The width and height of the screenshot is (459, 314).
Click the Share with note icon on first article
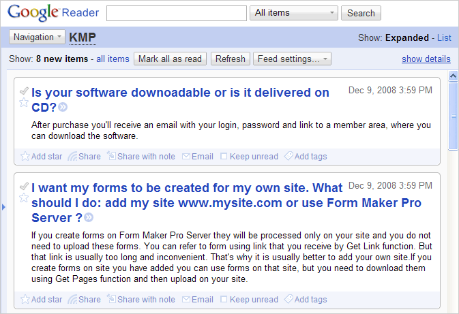[111, 155]
